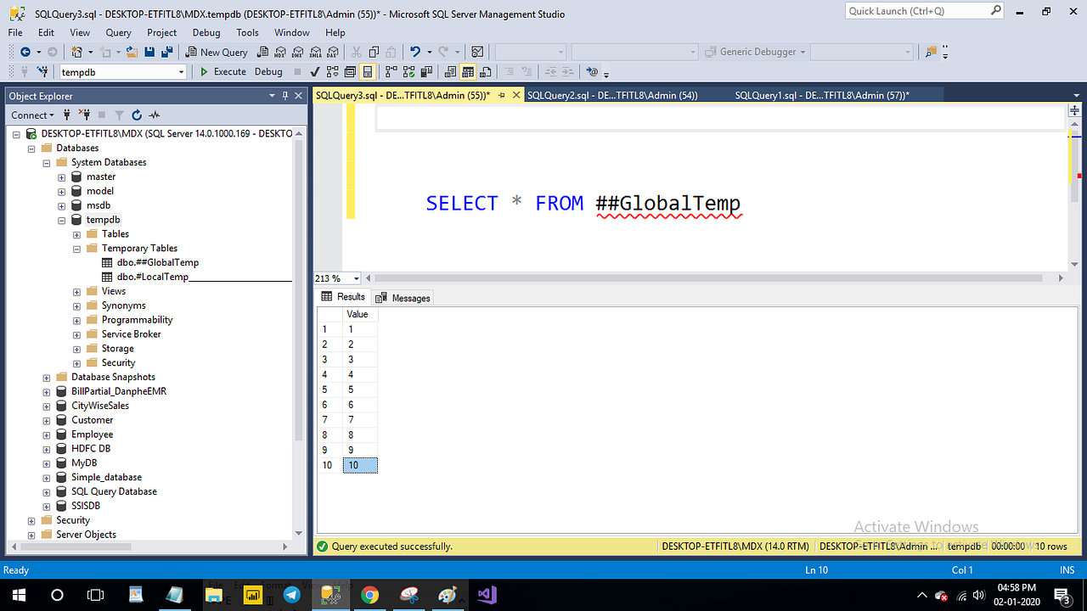1087x611 pixels.
Task: Collapse the Temporary Tables node
Action: (78, 248)
